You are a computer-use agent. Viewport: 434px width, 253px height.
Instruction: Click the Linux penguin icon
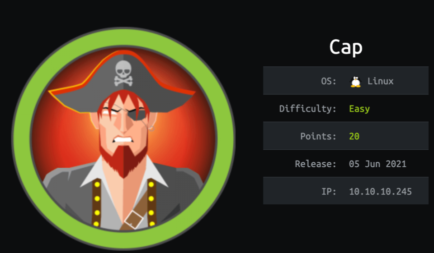[x=355, y=82]
